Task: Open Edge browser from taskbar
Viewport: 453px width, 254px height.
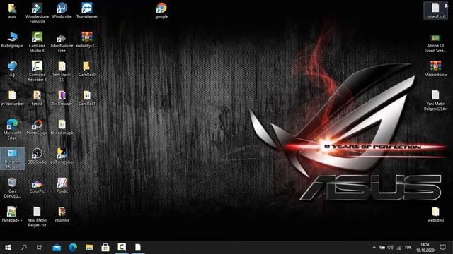Action: [x=73, y=248]
